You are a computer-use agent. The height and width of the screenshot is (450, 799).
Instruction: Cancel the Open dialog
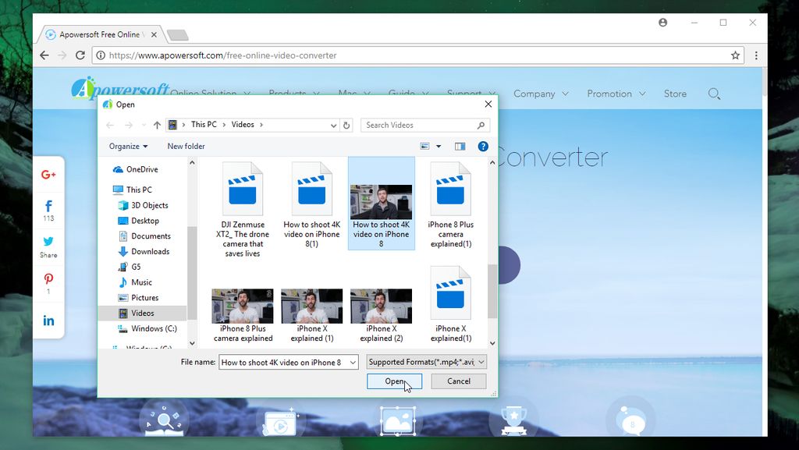pos(458,381)
